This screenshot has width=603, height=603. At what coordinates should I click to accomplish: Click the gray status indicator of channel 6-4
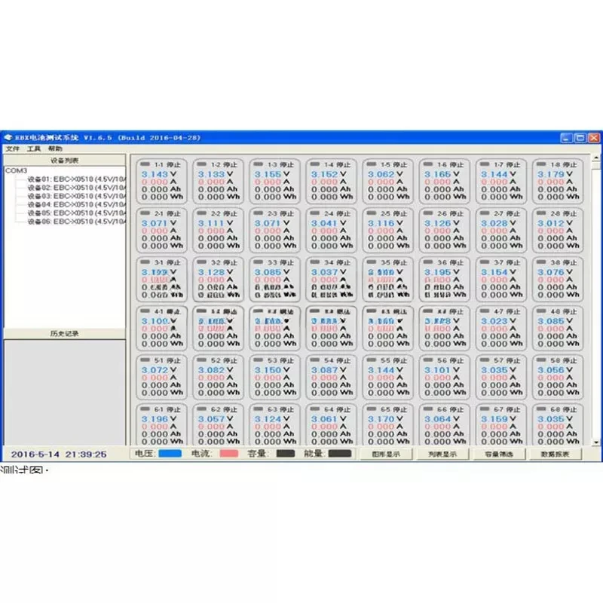[x=315, y=409]
